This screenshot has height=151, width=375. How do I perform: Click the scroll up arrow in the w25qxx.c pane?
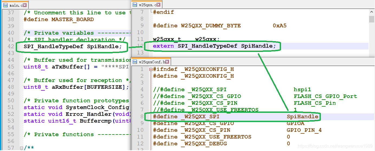pos(371,12)
